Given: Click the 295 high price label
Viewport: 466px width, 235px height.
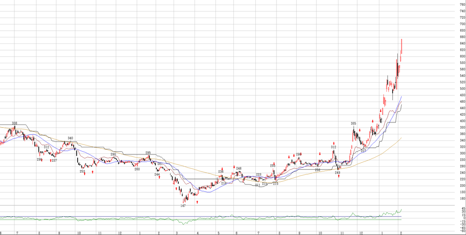Looking at the screenshot, I should (x=148, y=153).
